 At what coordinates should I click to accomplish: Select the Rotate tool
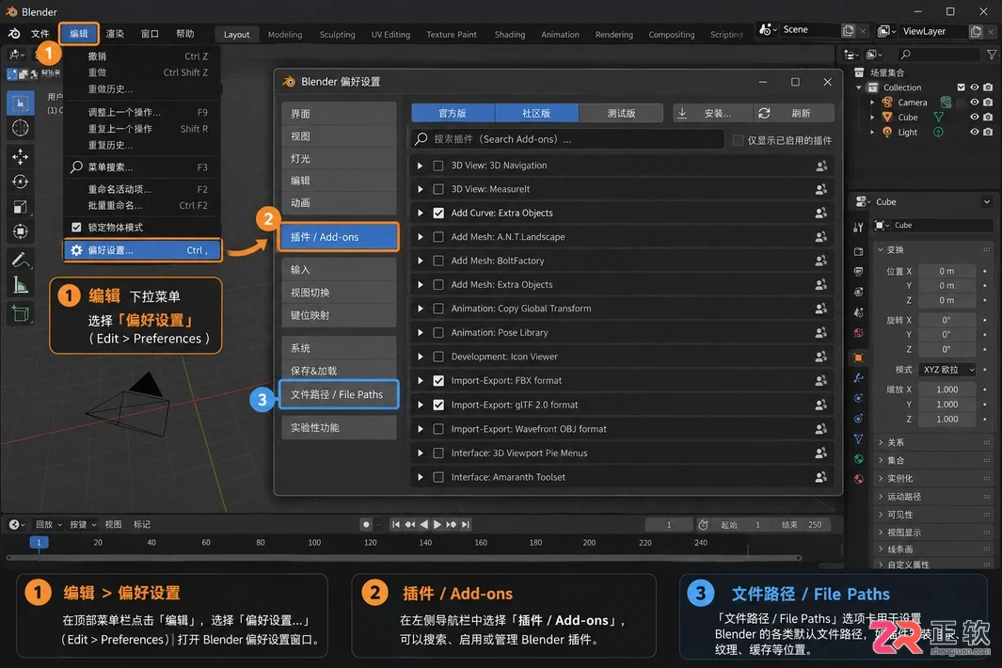(x=21, y=183)
